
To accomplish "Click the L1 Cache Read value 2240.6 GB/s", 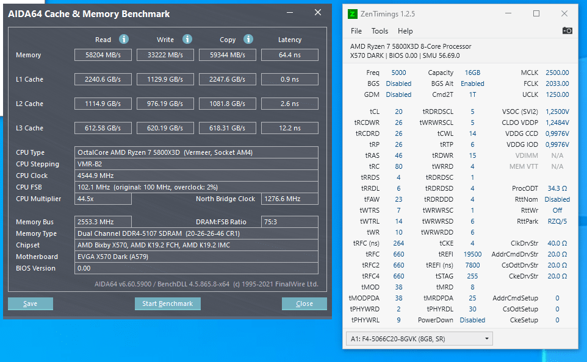I will click(103, 79).
